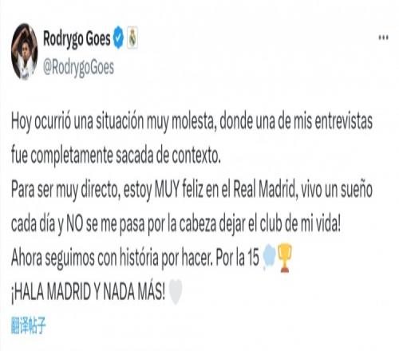The height and width of the screenshot is (351, 399).
Task: Click the line starting 'cada día y NO'
Action: pos(176,224)
